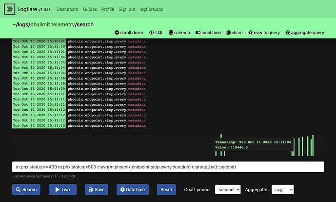Screen dimensions: 336x202
Task: Focus the LQL query input field
Action: point(168,167)
